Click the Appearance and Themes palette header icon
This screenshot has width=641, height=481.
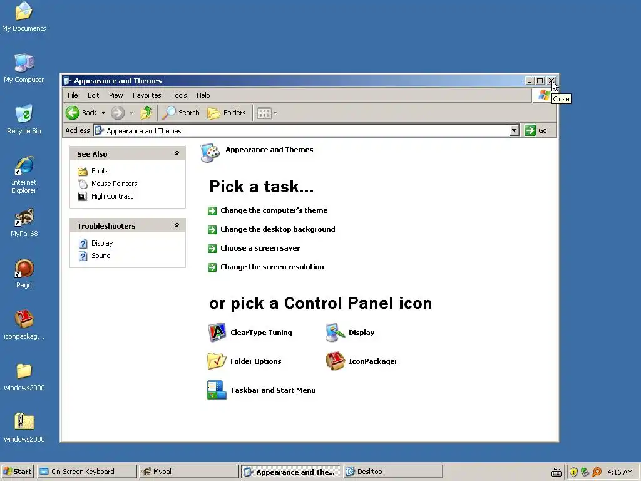coord(210,153)
